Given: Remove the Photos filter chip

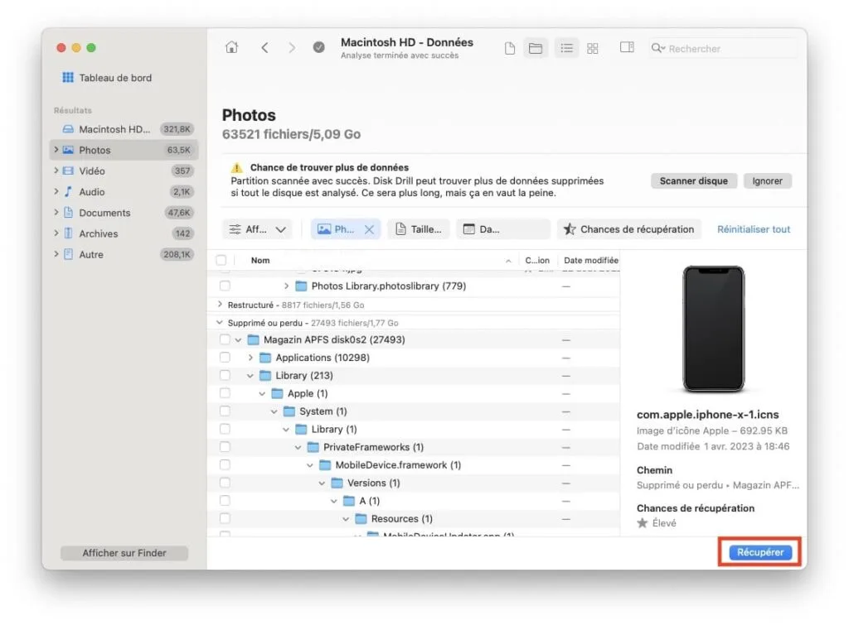Looking at the screenshot, I should (370, 228).
